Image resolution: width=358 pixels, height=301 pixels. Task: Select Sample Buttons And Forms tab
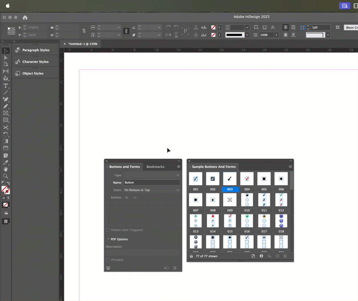pyautogui.click(x=214, y=167)
